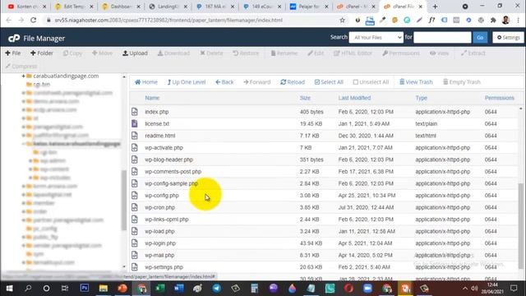This screenshot has height=296, width=526.
Task: Bookmark this page with star icon
Action: [342, 20]
